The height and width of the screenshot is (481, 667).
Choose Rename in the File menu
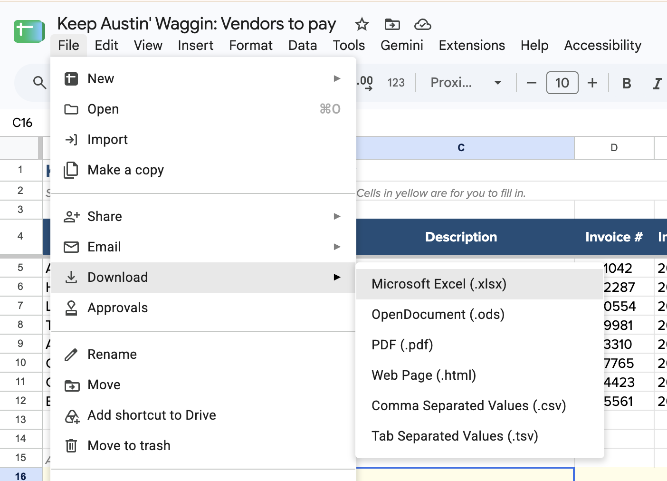[x=203, y=355]
